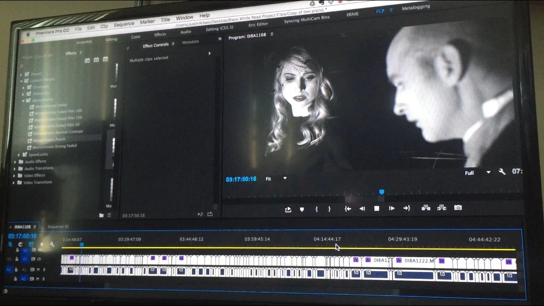Open the Window menu
This screenshot has width=544, height=306.
pyautogui.click(x=184, y=18)
